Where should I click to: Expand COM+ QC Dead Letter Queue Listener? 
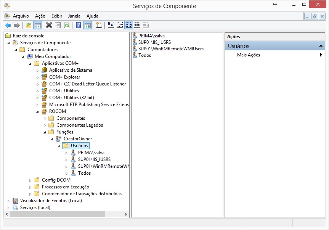(x=38, y=84)
